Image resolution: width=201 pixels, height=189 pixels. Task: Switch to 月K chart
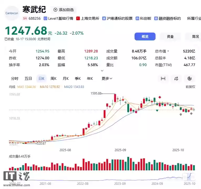click(x=66, y=78)
